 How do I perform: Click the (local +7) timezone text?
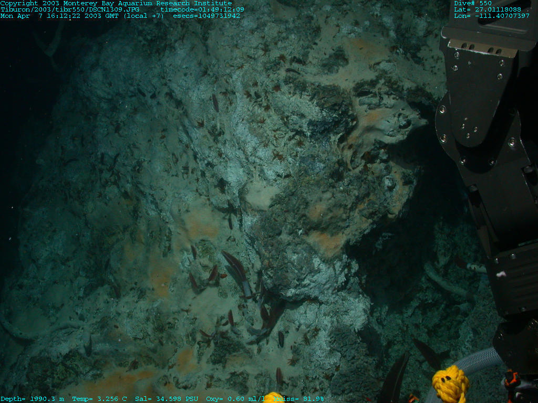pos(143,16)
